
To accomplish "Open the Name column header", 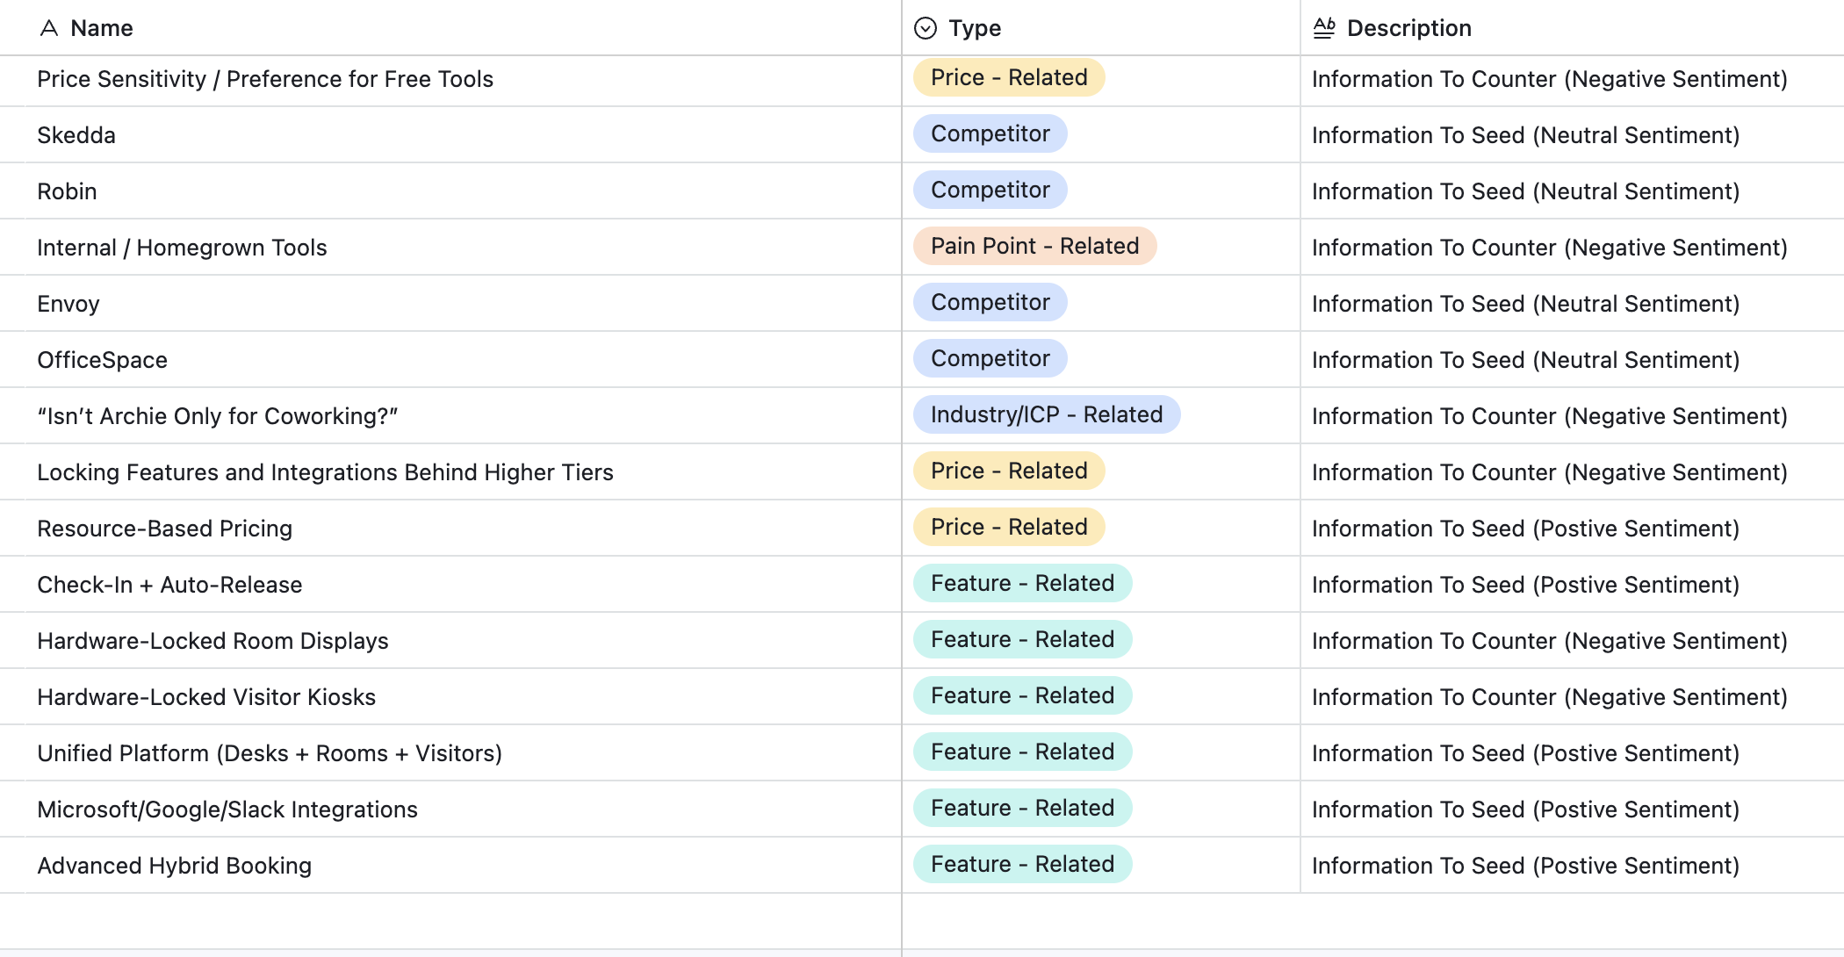I will click(102, 28).
